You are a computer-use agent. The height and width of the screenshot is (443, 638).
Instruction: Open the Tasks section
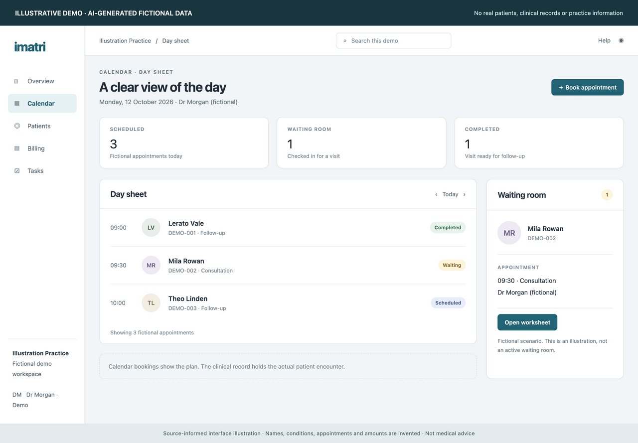(x=42, y=171)
